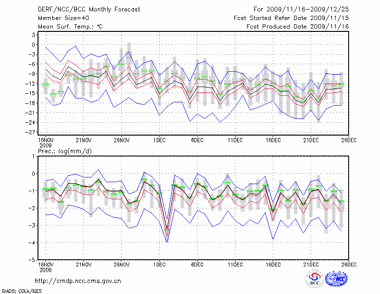Select the Fcst Started Refer Date line
Screen dimensions: 380x294
click(x=292, y=18)
